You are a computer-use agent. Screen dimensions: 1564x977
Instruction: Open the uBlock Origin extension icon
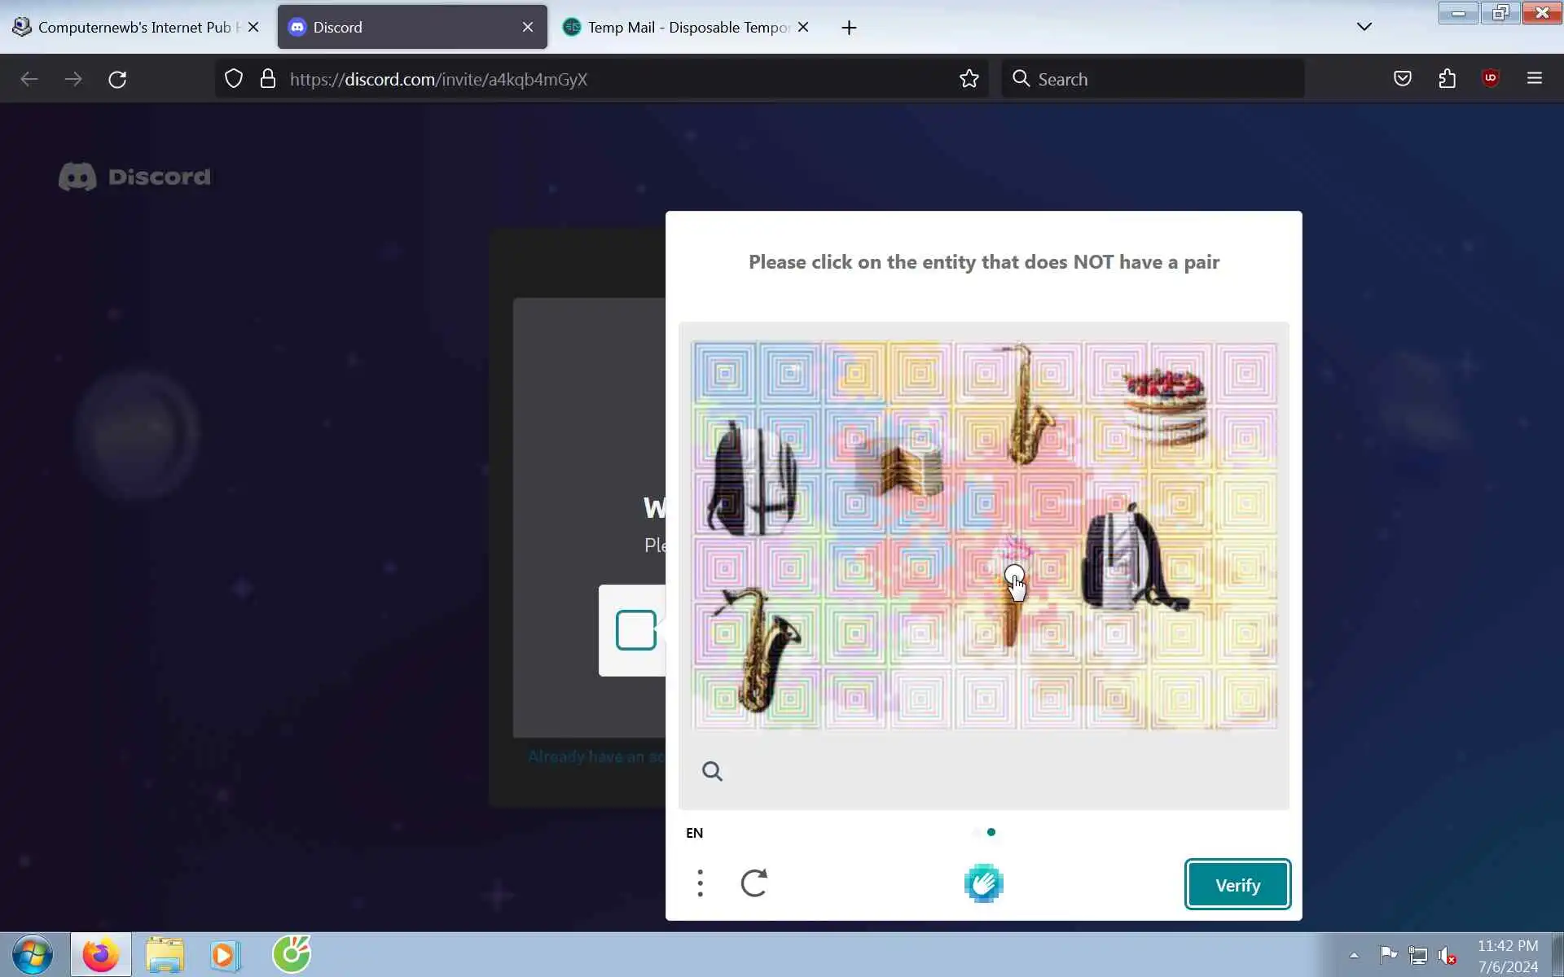point(1490,79)
